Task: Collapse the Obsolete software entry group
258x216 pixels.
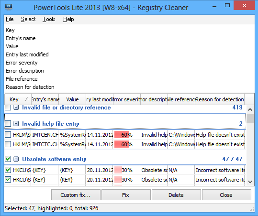Action: 16,159
